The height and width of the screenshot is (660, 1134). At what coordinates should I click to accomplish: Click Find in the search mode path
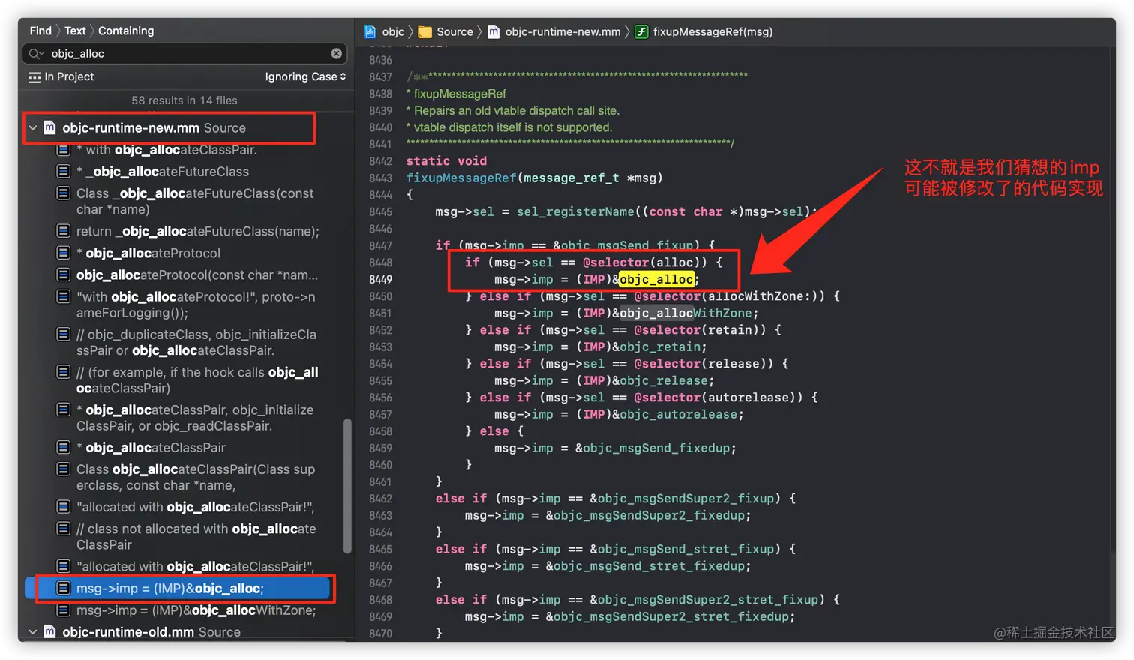click(40, 31)
